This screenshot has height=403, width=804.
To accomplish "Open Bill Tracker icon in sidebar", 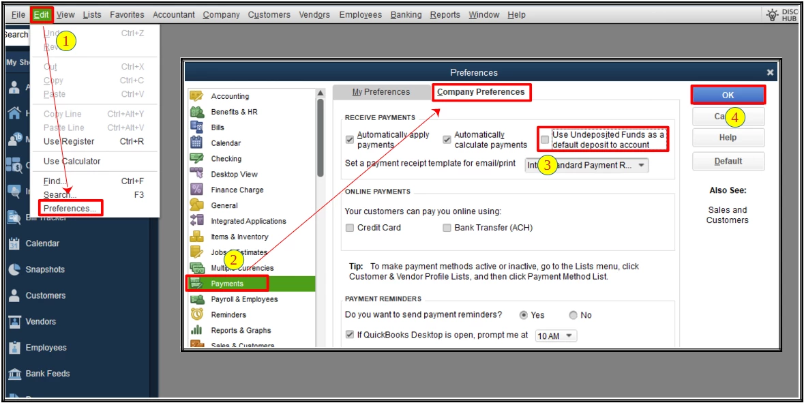I will [15, 218].
